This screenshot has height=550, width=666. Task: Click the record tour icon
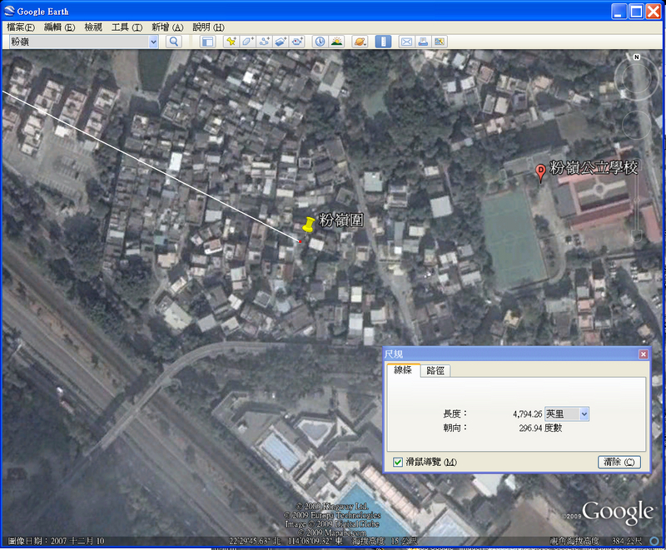click(297, 42)
